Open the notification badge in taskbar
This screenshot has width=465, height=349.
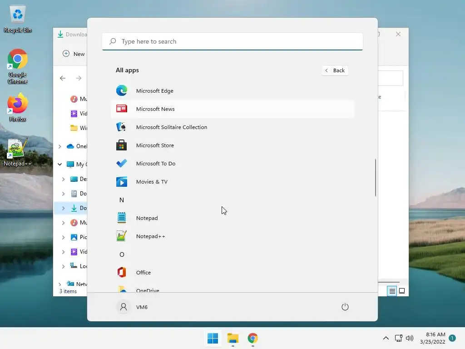point(452,338)
